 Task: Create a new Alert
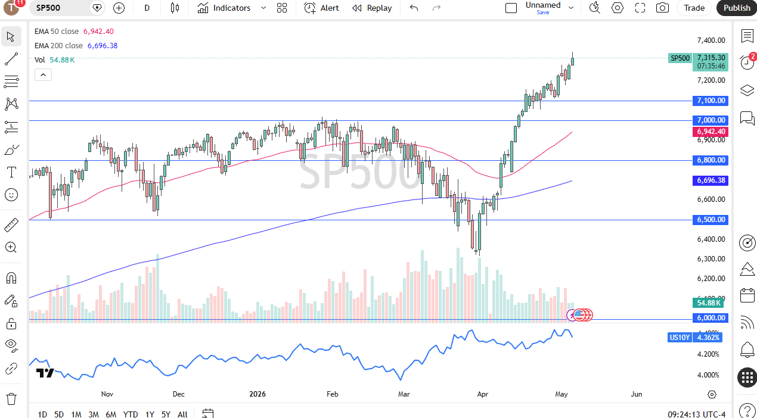(x=321, y=8)
